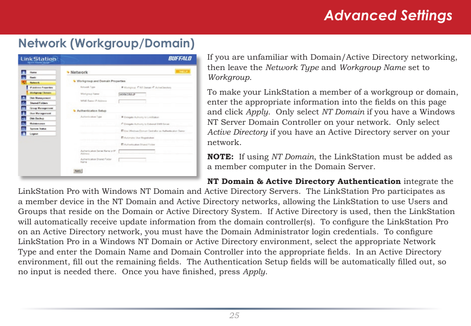
Task: Click the Disk Management icon
Action: click(24, 98)
